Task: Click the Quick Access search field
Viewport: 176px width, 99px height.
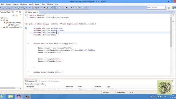Action: click(156, 8)
